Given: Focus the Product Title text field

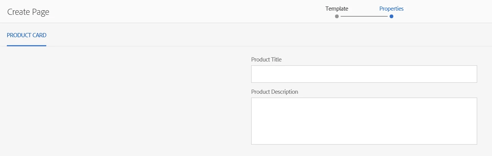Looking at the screenshot, I should pyautogui.click(x=364, y=74).
